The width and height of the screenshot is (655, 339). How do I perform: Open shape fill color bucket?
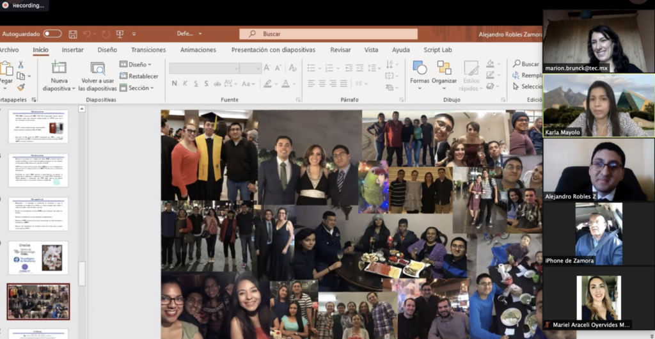tap(491, 65)
